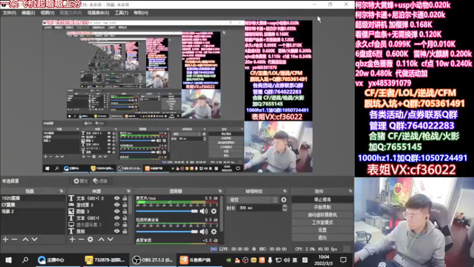Click the 300 ms duration input field
This screenshot has width=474, height=267.
[260, 208]
